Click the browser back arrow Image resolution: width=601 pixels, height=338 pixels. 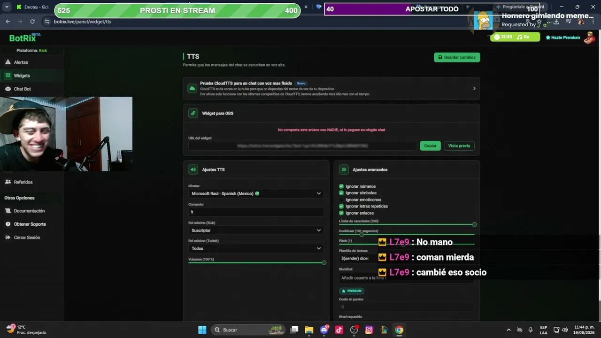pyautogui.click(x=8, y=22)
